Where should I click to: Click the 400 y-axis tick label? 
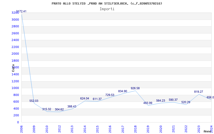(x=16, y=109)
